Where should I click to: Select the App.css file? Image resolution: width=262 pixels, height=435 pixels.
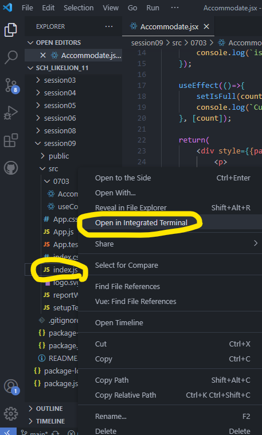coord(52,219)
